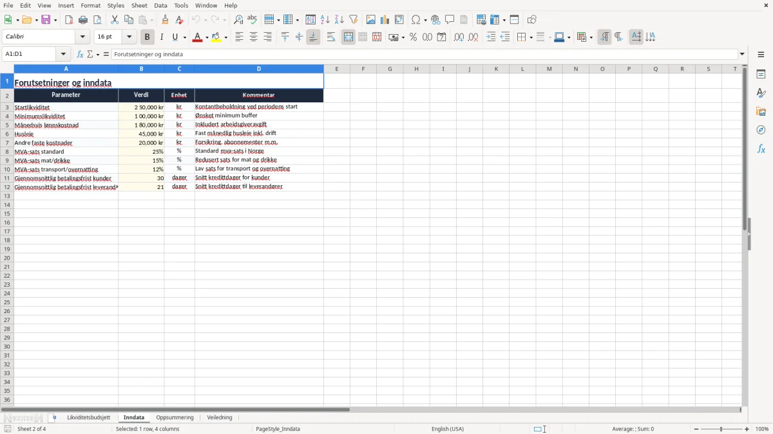Click the zoom slider in the status bar

tap(721, 429)
